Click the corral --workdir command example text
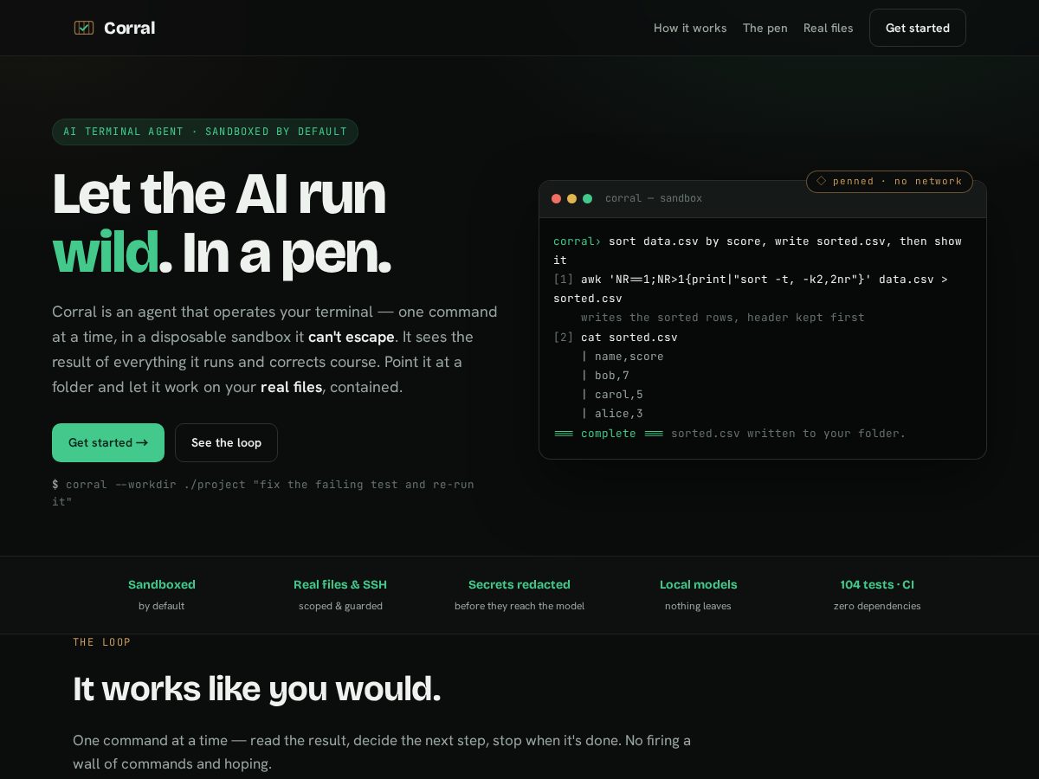Screen dimensions: 1039x779 tap(263, 493)
